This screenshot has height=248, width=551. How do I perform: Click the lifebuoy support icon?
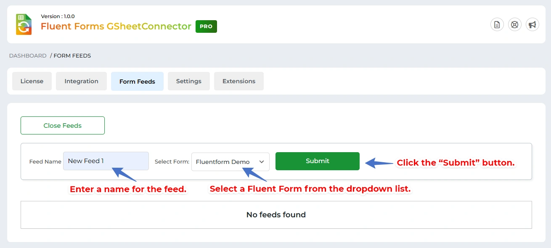pyautogui.click(x=515, y=24)
